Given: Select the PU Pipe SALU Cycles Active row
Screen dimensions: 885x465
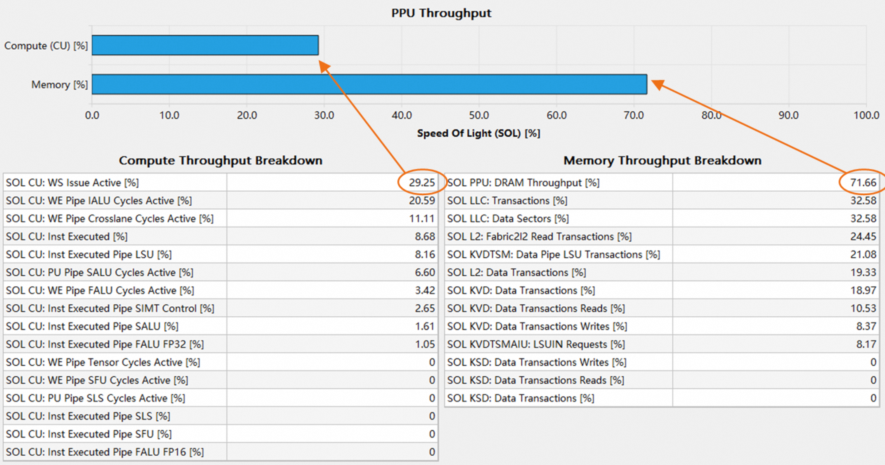Looking at the screenshot, I should tap(99, 273).
